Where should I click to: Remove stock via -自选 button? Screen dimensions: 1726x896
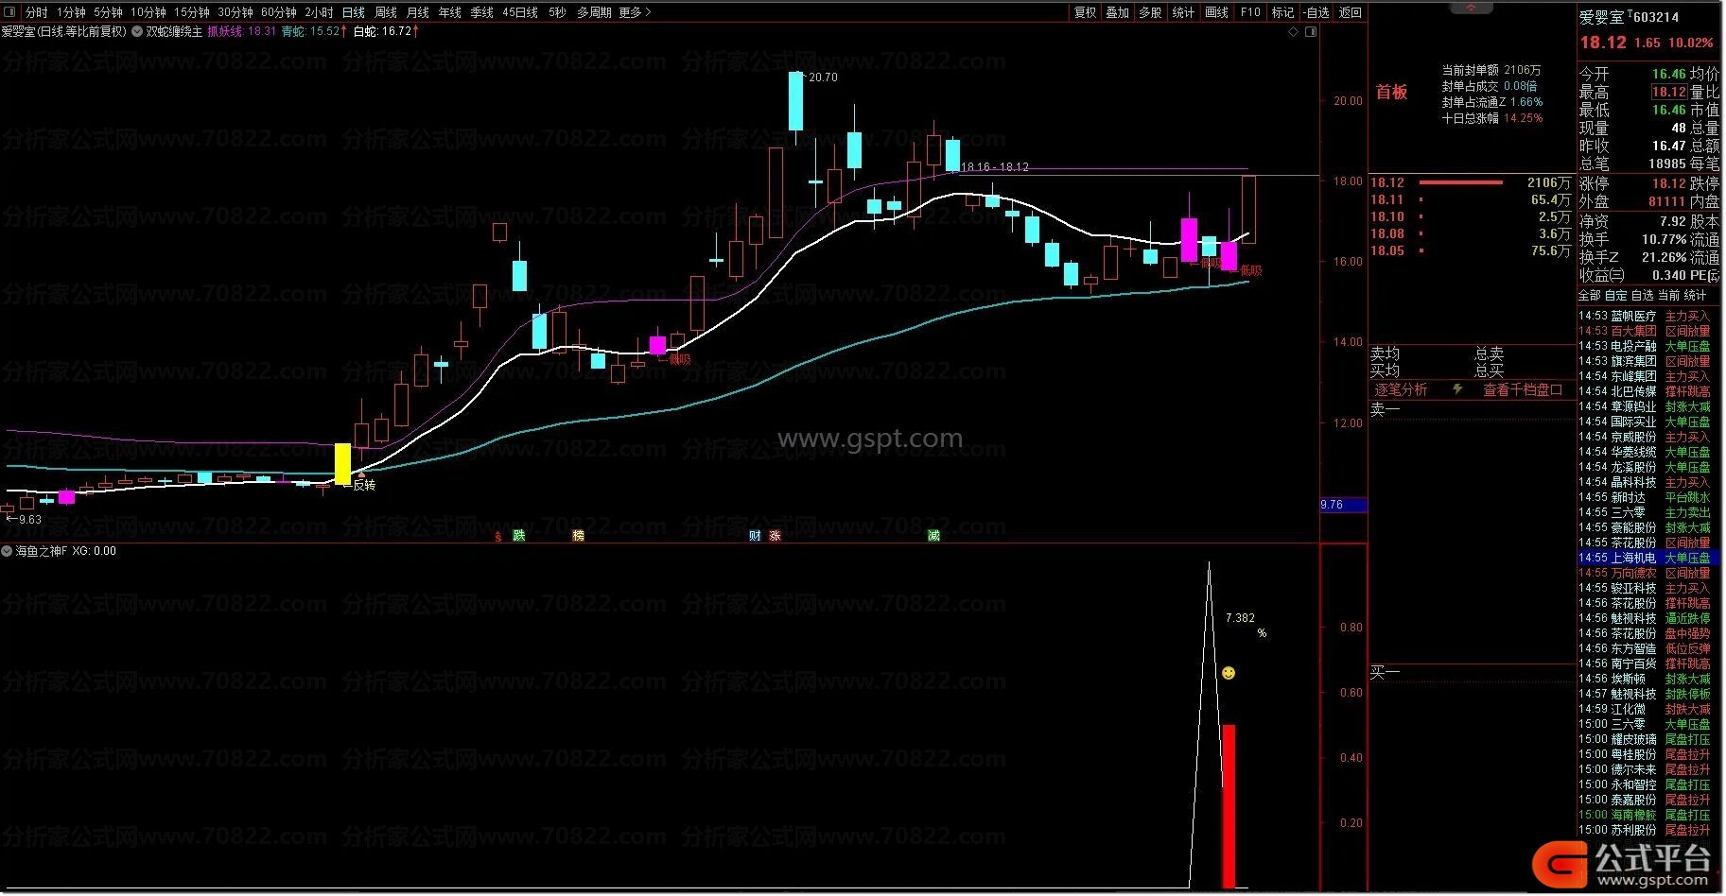1316,12
